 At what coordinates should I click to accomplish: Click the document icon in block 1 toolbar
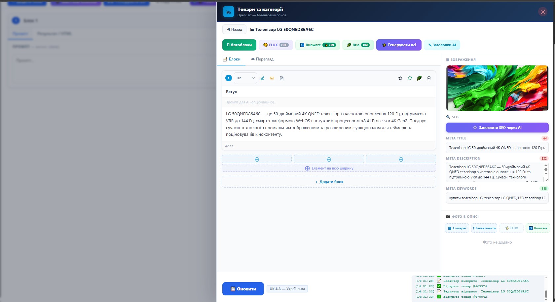[x=281, y=78]
